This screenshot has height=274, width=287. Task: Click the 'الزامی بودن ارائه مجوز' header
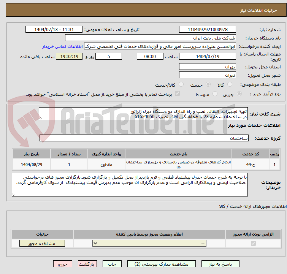[x=253, y=234]
